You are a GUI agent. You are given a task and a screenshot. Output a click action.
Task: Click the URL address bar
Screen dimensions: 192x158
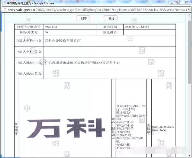point(97,10)
